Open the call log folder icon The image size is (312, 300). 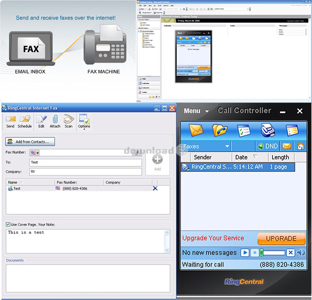point(220,130)
